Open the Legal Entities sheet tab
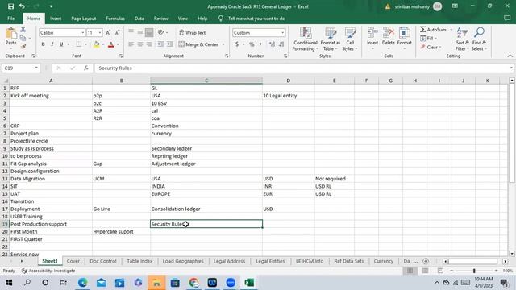The width and height of the screenshot is (516, 290). click(270, 261)
